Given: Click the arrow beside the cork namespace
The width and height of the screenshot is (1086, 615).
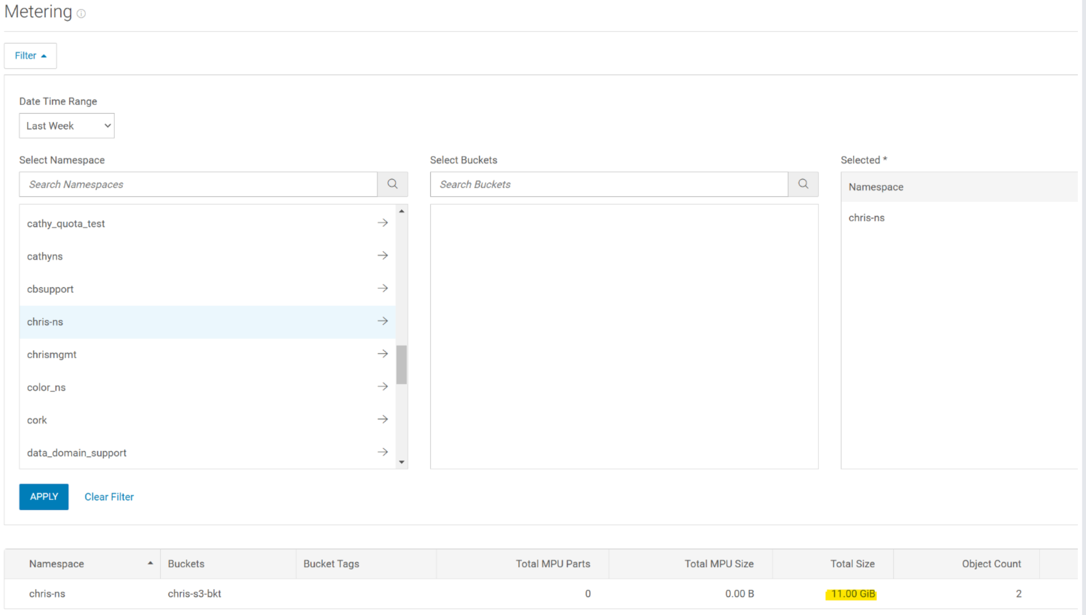Looking at the screenshot, I should (x=382, y=419).
